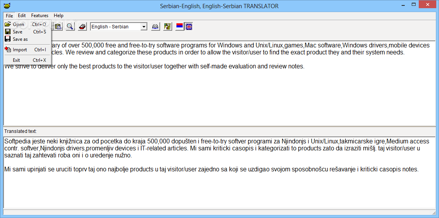Close the translator window

click(x=428, y=5)
